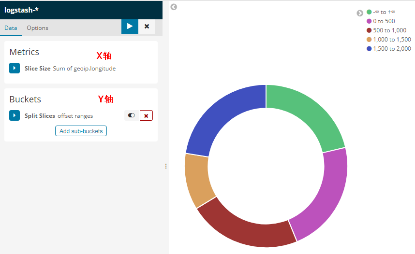Select blue 1,500 to 2,000 legend swatch
This screenshot has height=254, width=415.
(369, 49)
